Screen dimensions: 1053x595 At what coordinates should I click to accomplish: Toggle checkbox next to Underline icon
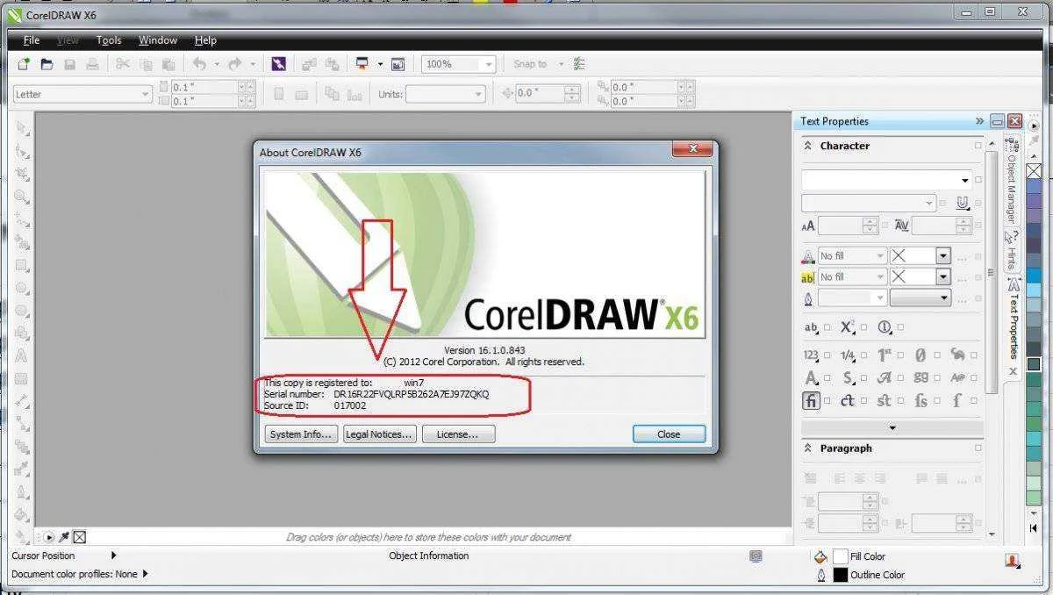[x=978, y=203]
